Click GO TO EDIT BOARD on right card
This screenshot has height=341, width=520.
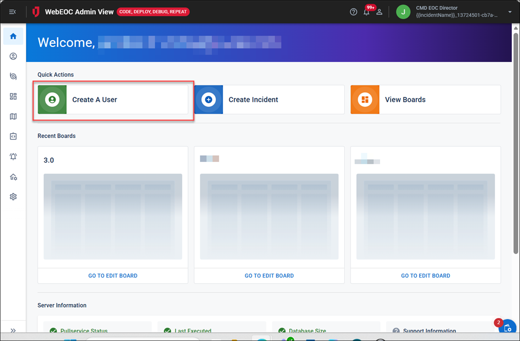pos(425,275)
